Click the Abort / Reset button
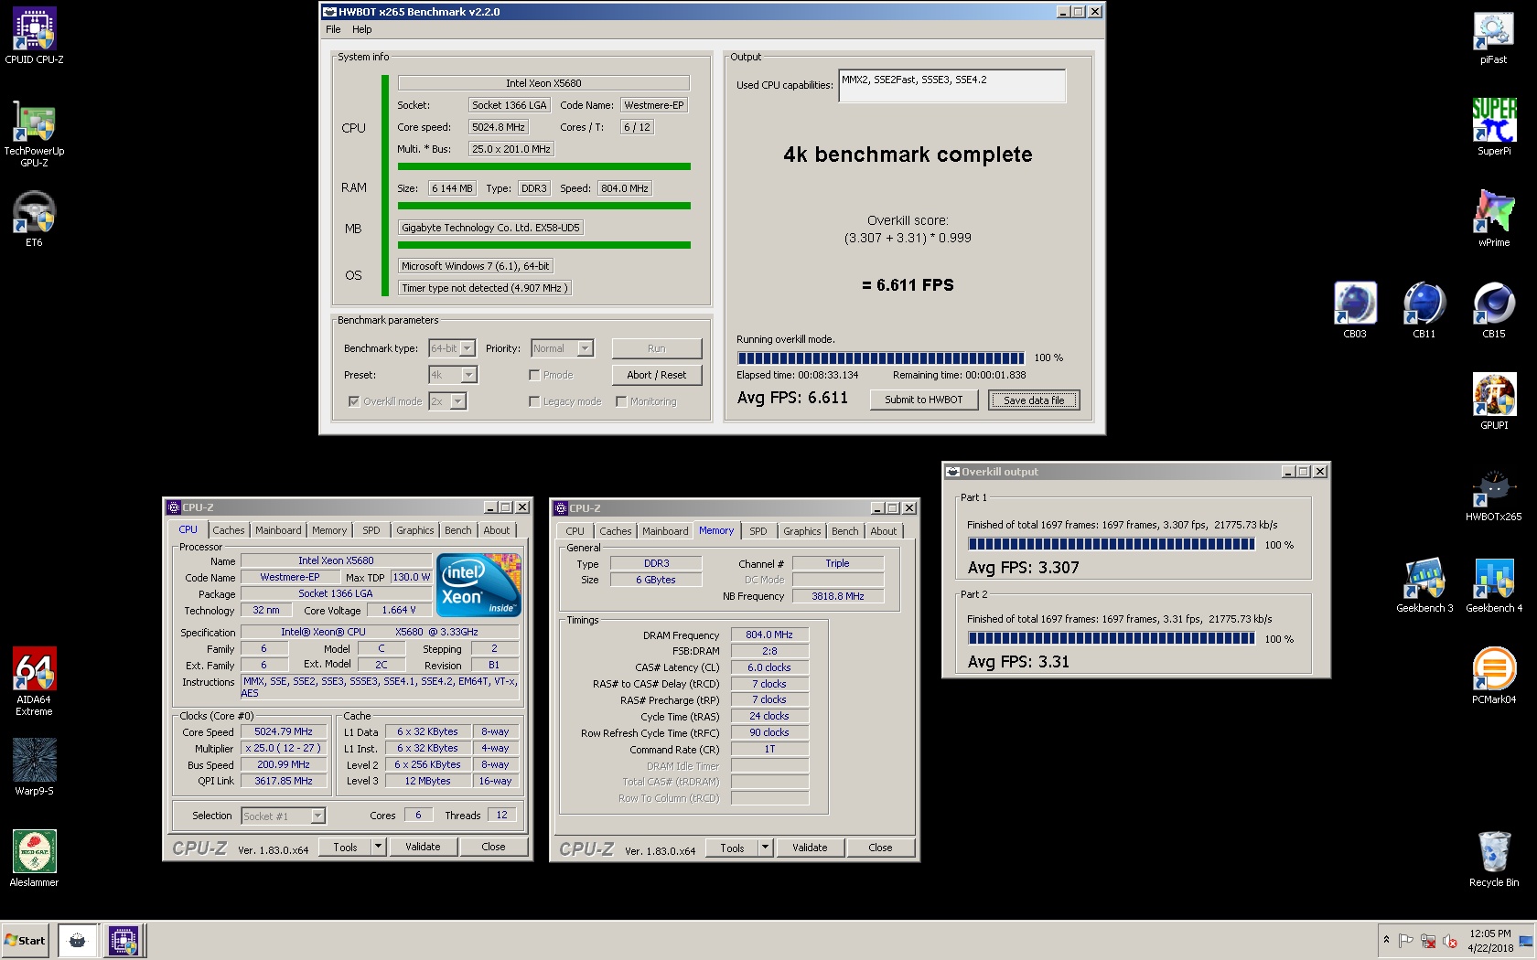 [657, 375]
